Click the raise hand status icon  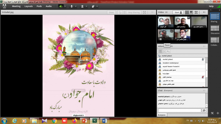(x=93, y=6)
